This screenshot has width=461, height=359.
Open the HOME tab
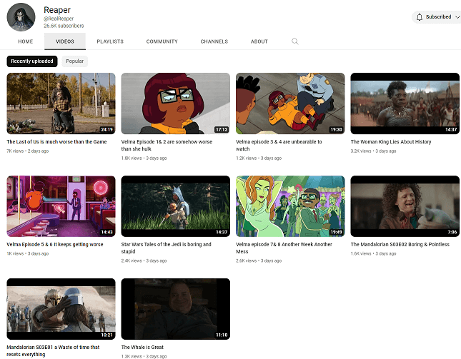coord(25,41)
